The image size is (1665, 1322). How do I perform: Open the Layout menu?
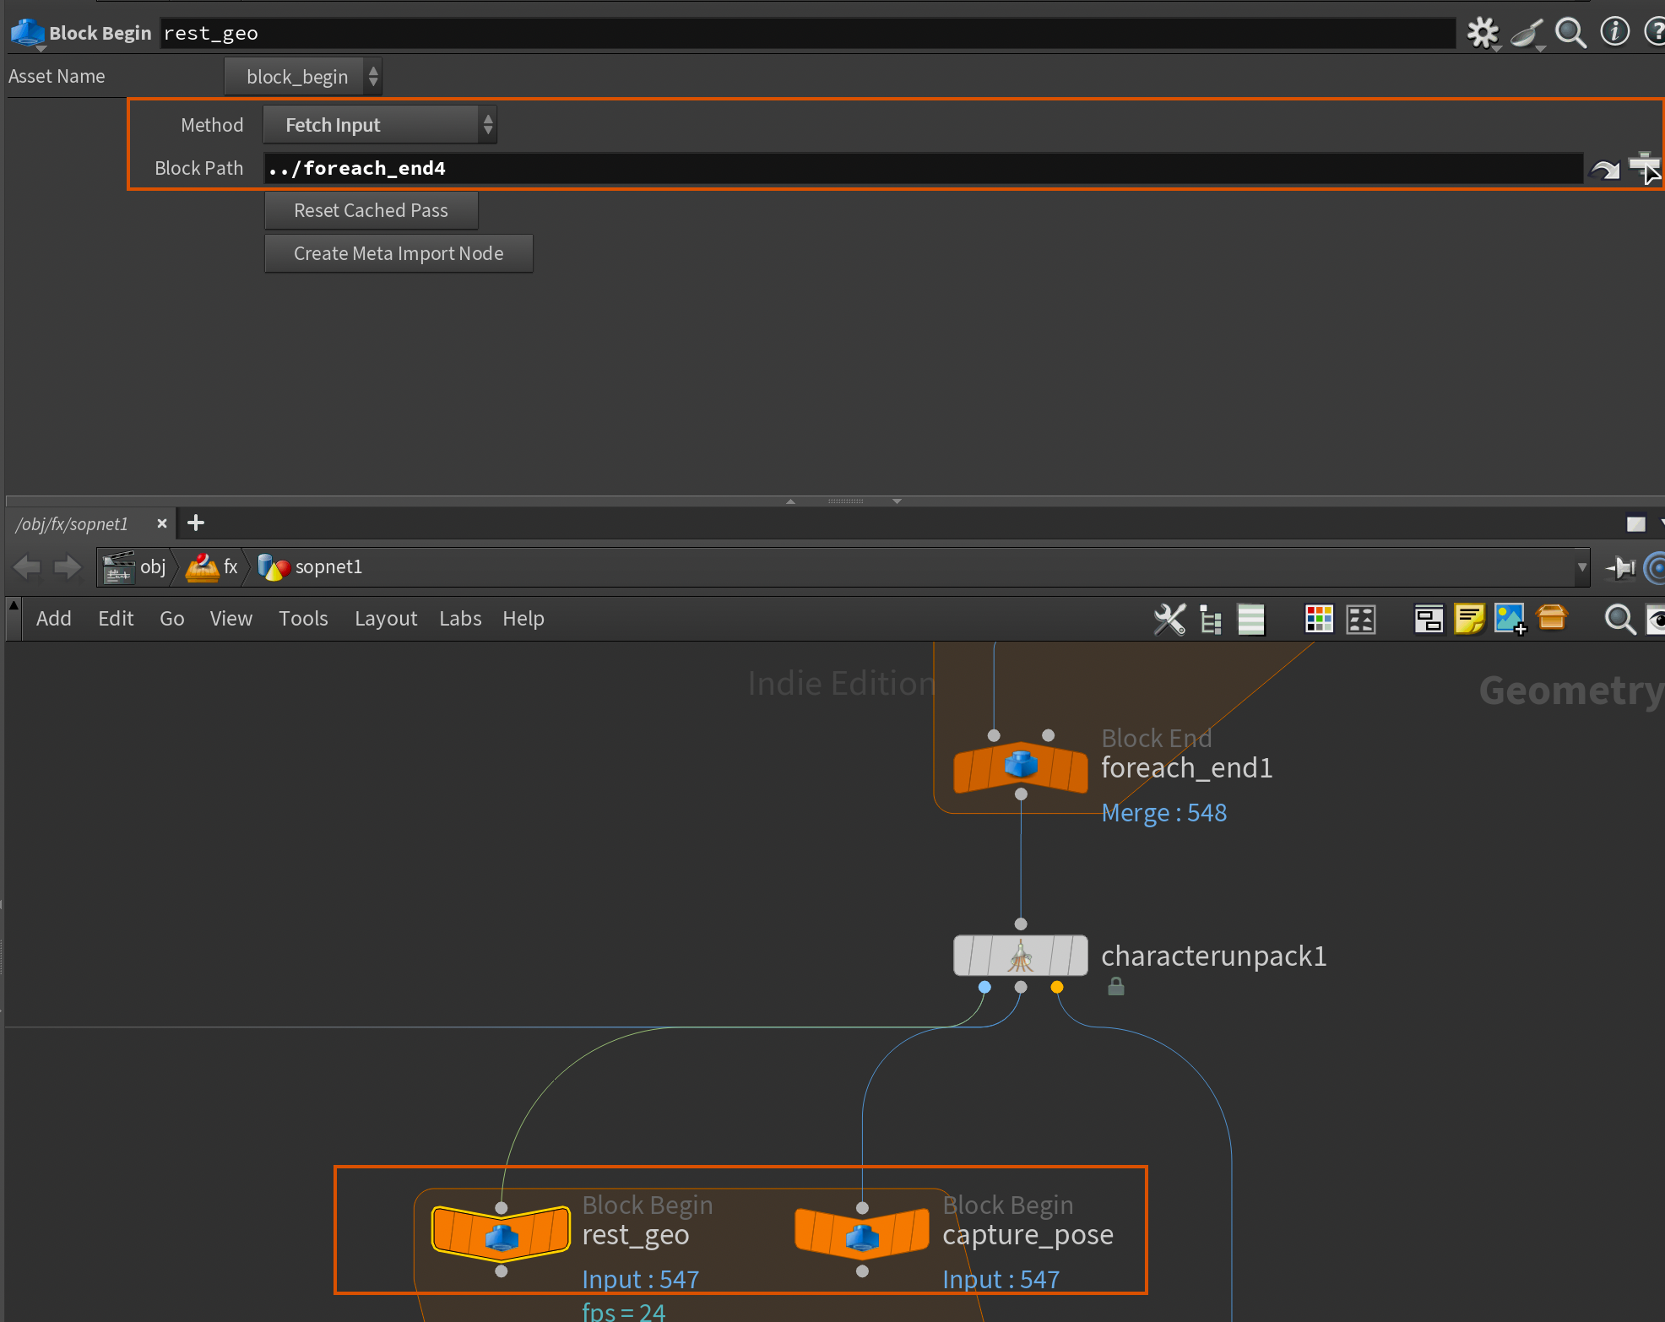[x=385, y=619]
